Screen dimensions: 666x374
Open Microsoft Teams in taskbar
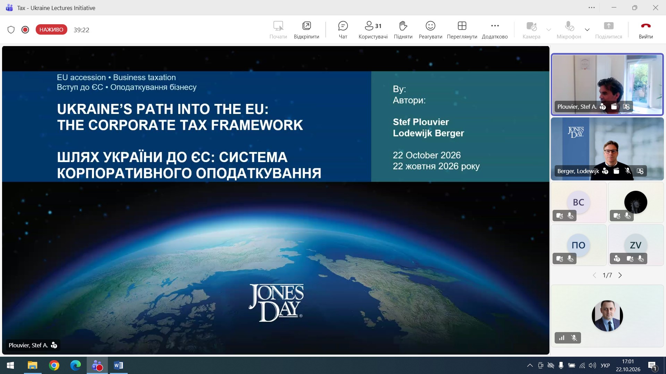(97, 365)
